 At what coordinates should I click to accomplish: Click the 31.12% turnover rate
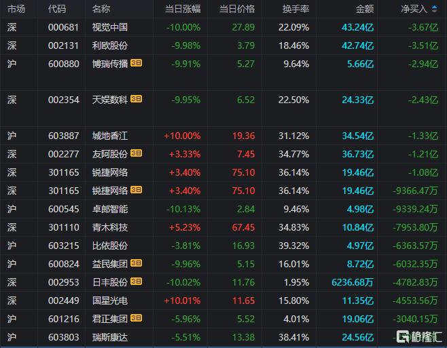pos(293,136)
